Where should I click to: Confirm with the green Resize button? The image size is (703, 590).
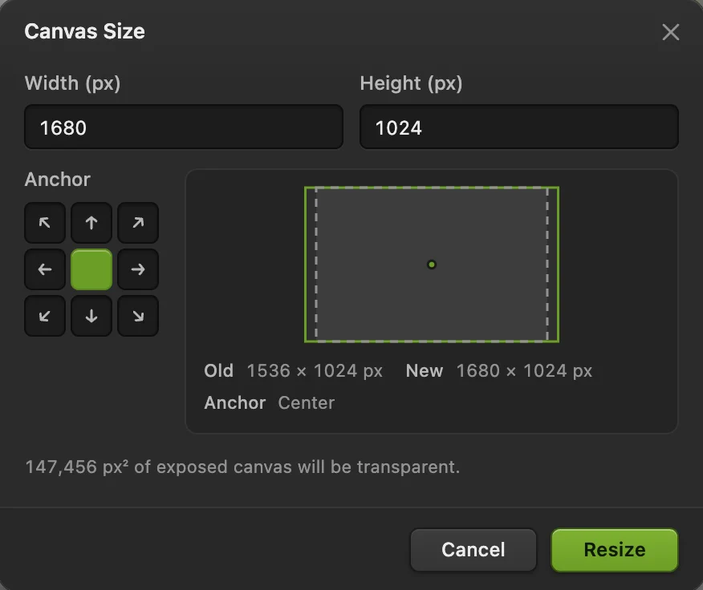coord(615,550)
